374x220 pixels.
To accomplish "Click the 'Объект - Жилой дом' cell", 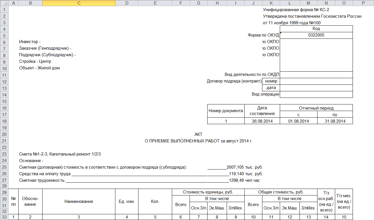I will (39, 68).
